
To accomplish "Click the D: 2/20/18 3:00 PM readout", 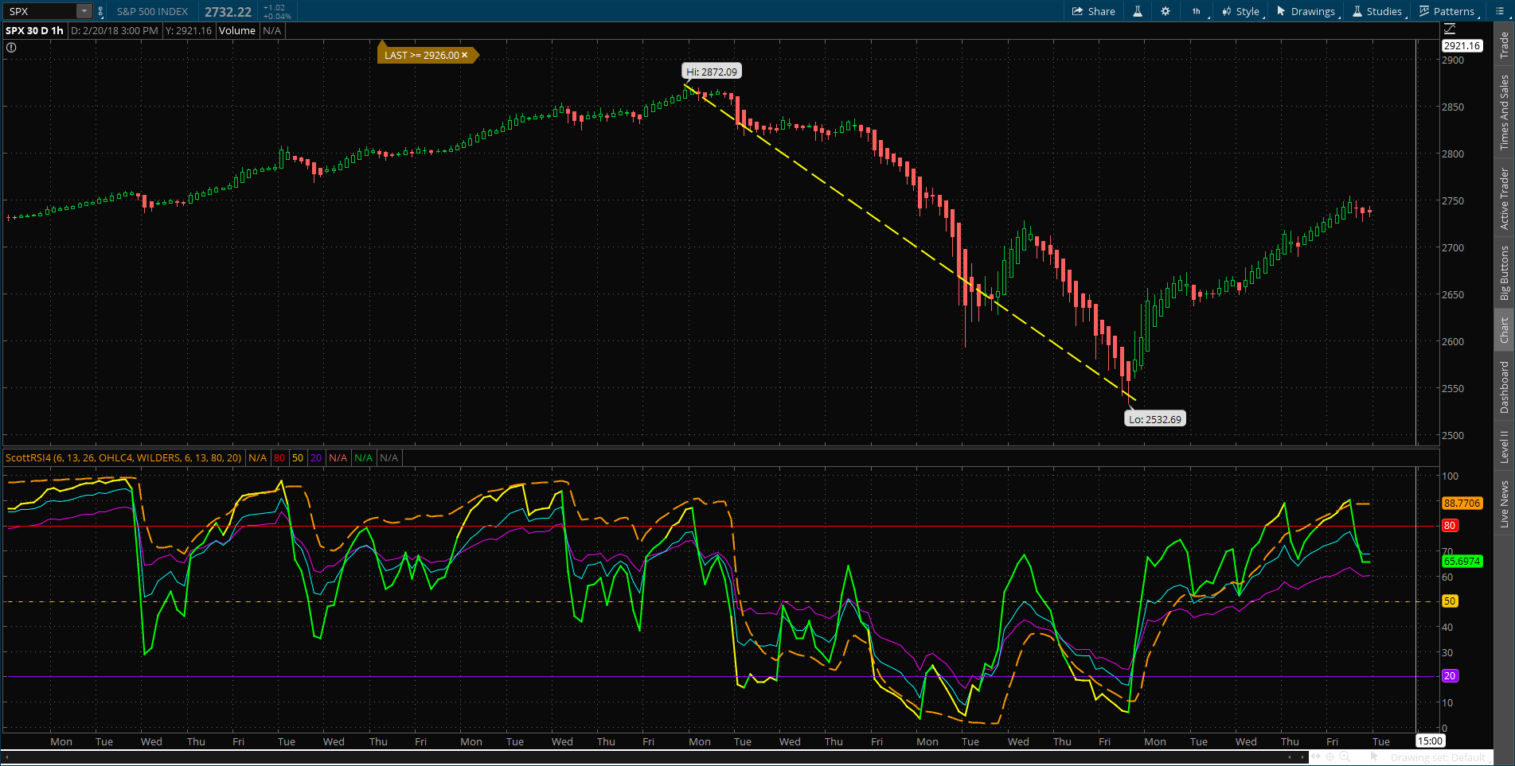I will tap(115, 30).
